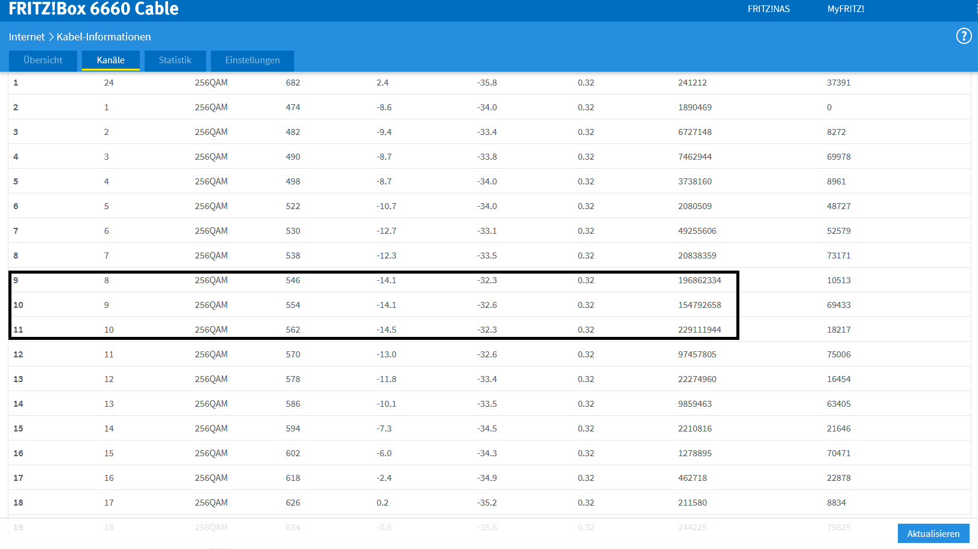The width and height of the screenshot is (978, 549).
Task: Select value 69978 in row 4
Action: coord(839,157)
